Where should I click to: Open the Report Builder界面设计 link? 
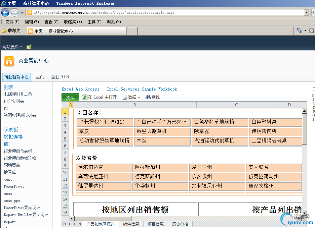(x=26, y=215)
